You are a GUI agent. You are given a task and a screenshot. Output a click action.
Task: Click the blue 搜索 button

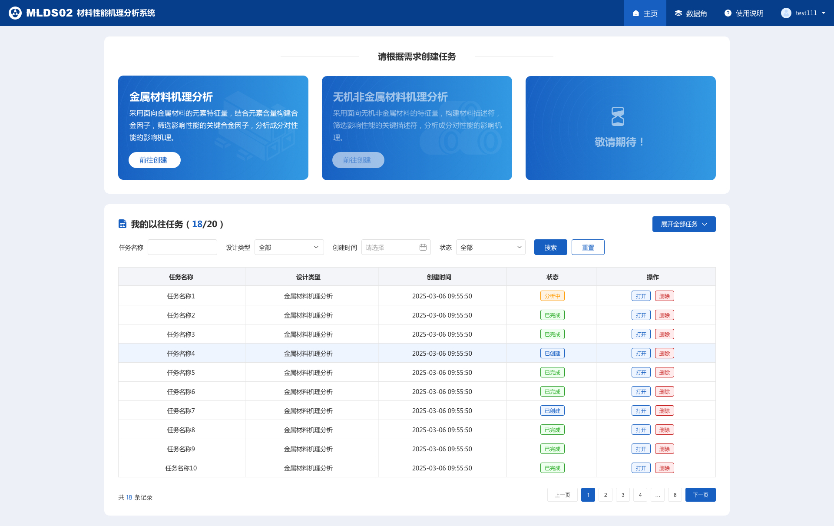pos(550,248)
